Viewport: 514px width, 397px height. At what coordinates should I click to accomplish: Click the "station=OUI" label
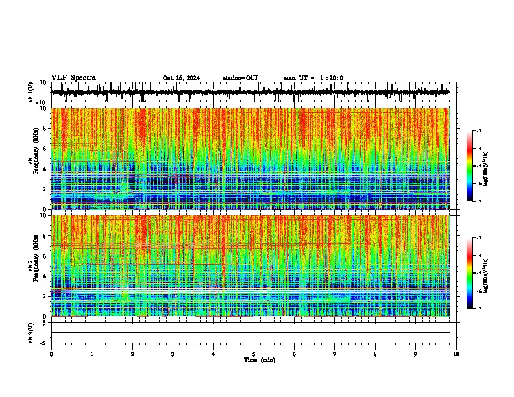240,78
